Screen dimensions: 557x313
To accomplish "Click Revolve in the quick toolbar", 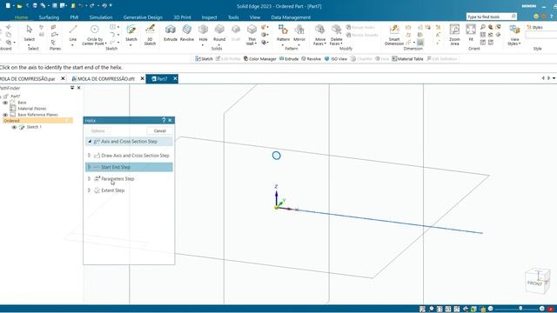I will tap(311, 59).
